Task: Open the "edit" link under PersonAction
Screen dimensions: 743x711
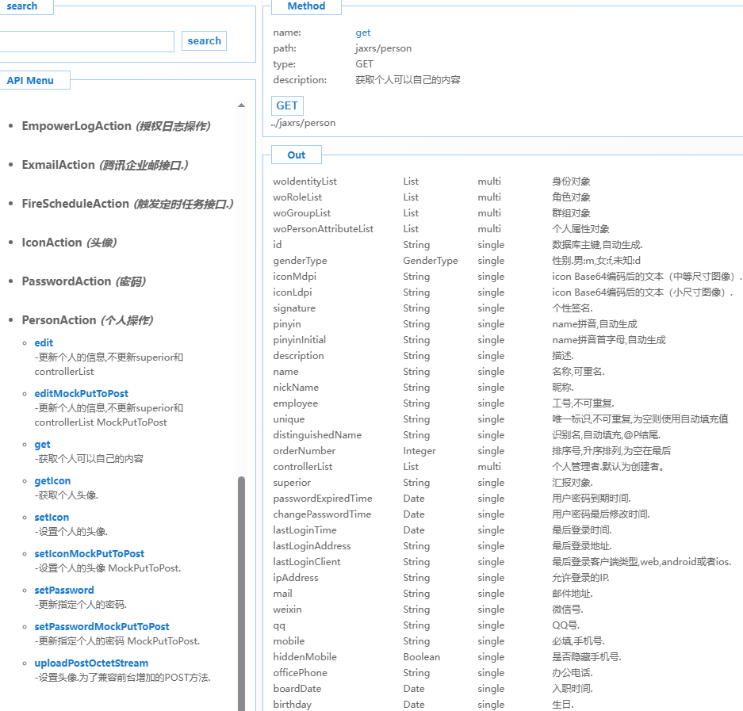Action: pyautogui.click(x=43, y=342)
